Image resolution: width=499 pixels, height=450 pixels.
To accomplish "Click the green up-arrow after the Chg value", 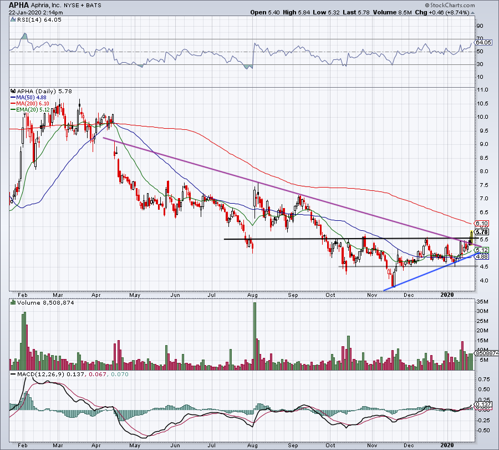I will 472,13.
